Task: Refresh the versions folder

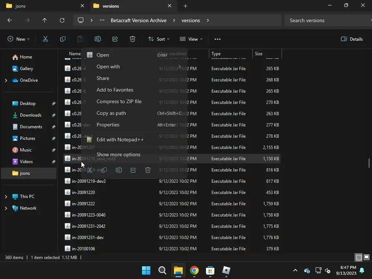Action: [62, 20]
